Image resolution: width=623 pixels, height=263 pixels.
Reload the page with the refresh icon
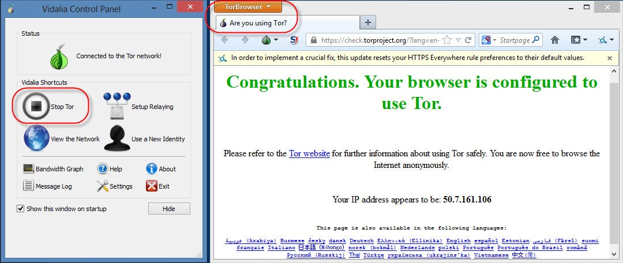click(468, 40)
